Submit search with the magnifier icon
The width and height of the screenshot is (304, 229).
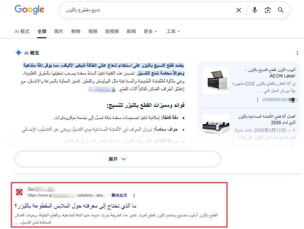click(x=281, y=10)
